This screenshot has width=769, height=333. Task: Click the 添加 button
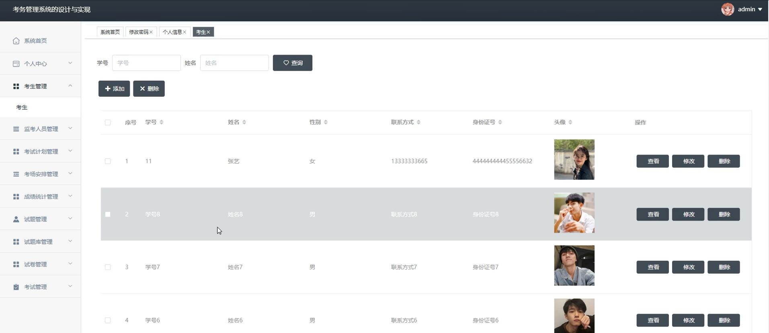pos(114,89)
